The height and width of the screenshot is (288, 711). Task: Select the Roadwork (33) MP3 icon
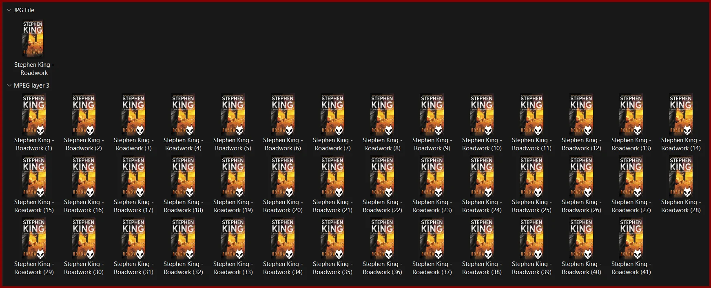[233, 239]
